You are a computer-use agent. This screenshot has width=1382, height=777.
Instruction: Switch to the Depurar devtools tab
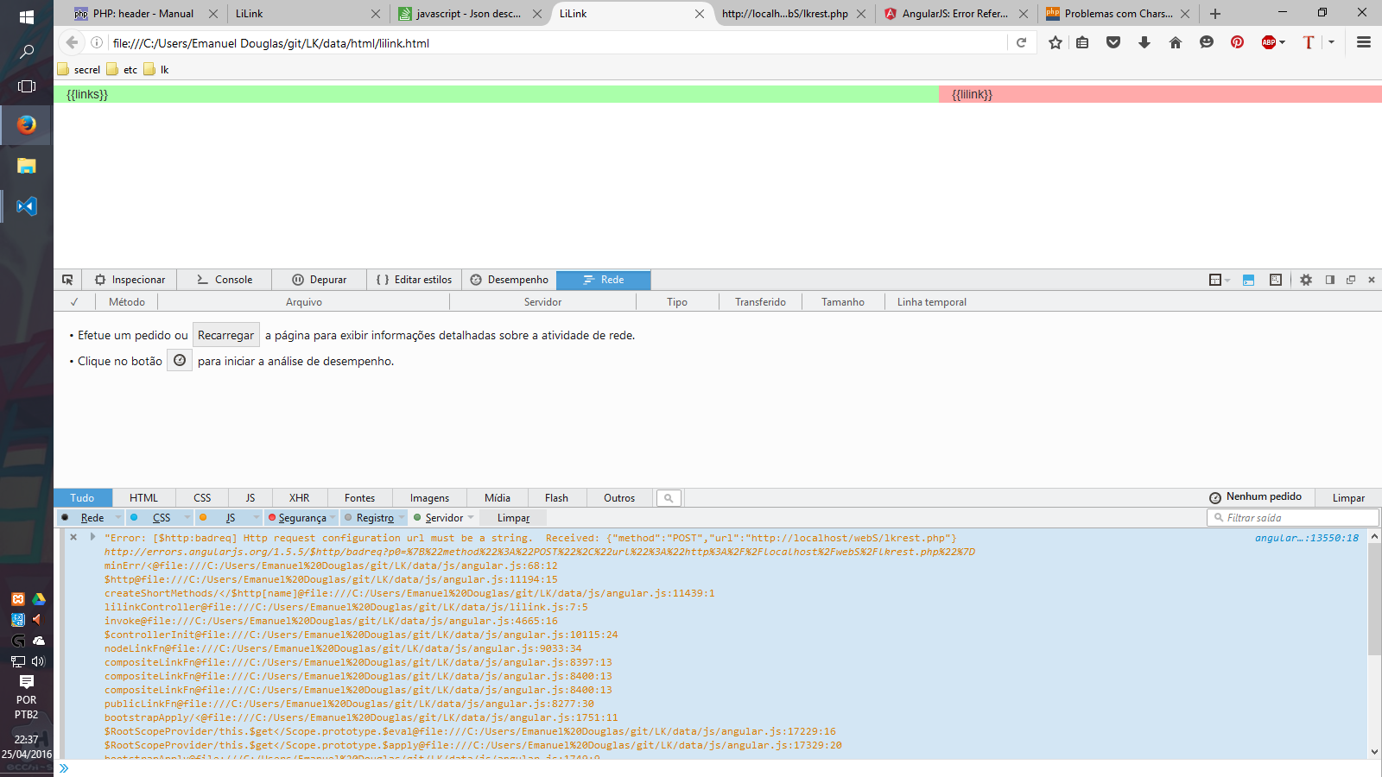[319, 280]
